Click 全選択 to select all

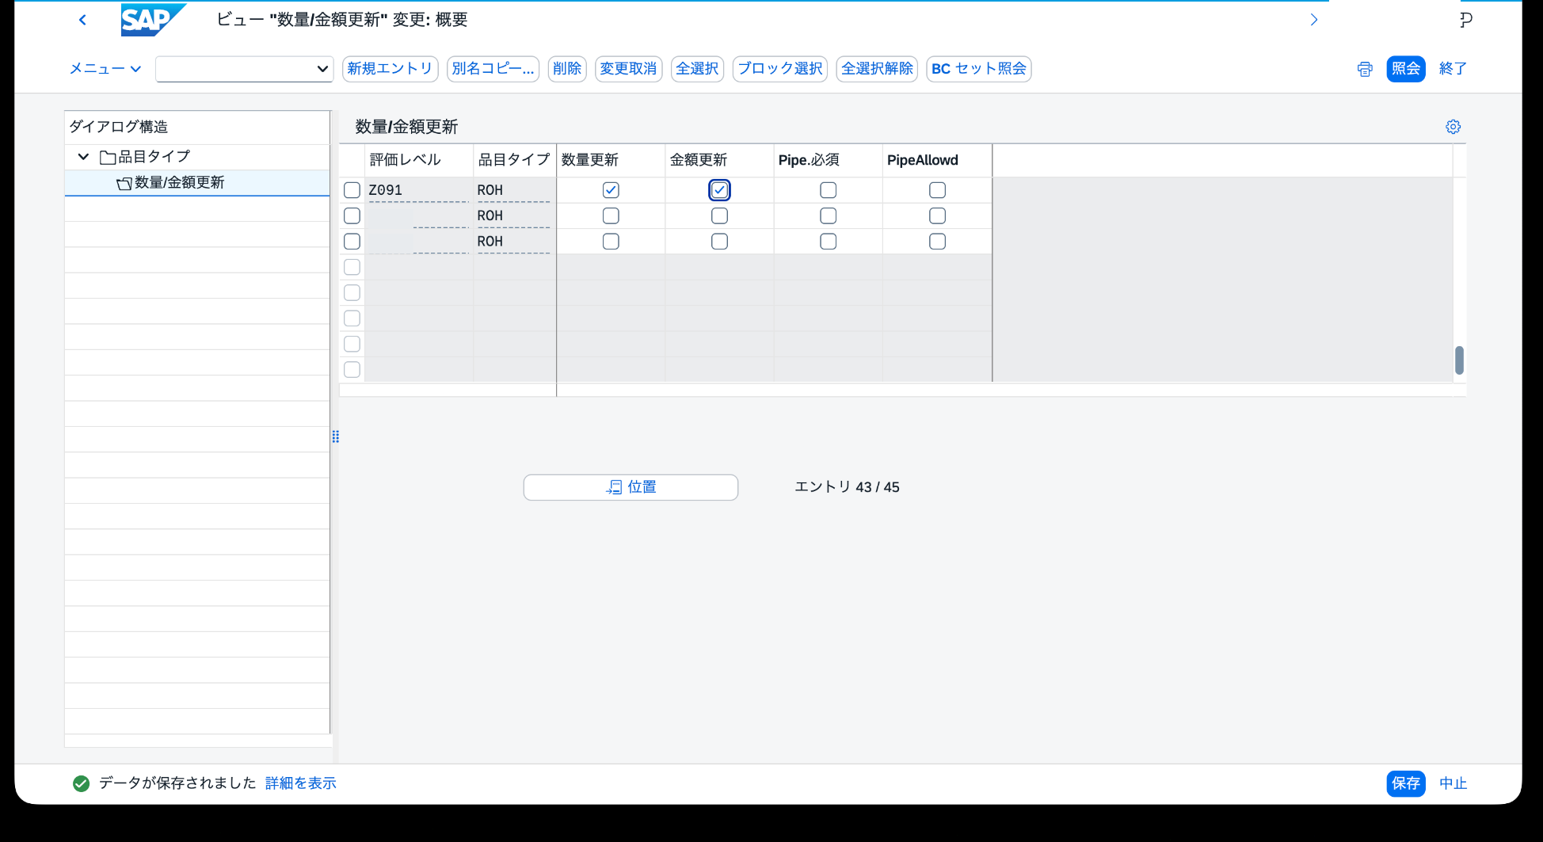coord(697,69)
